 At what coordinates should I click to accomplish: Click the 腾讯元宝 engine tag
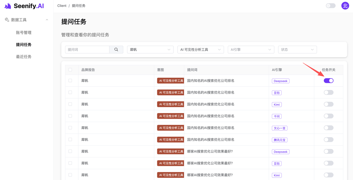[279, 140]
